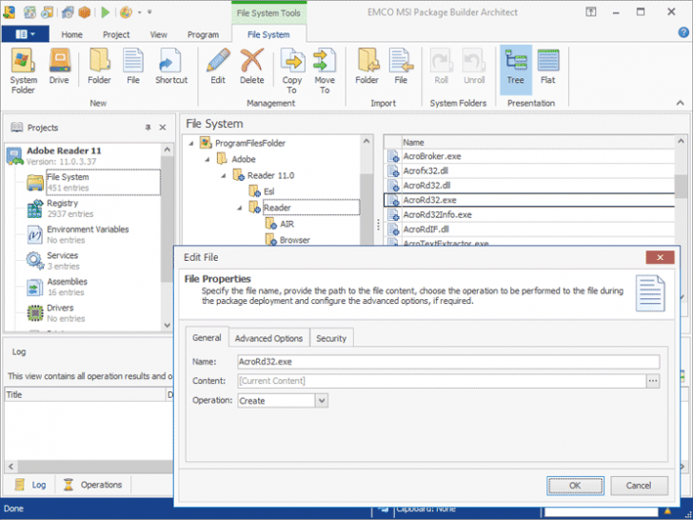This screenshot has width=693, height=520.
Task: Select the AIR folder
Action: 287,224
